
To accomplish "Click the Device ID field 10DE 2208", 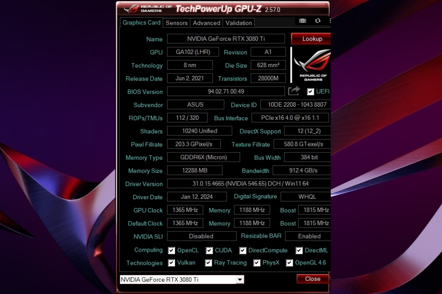I will coord(295,104).
